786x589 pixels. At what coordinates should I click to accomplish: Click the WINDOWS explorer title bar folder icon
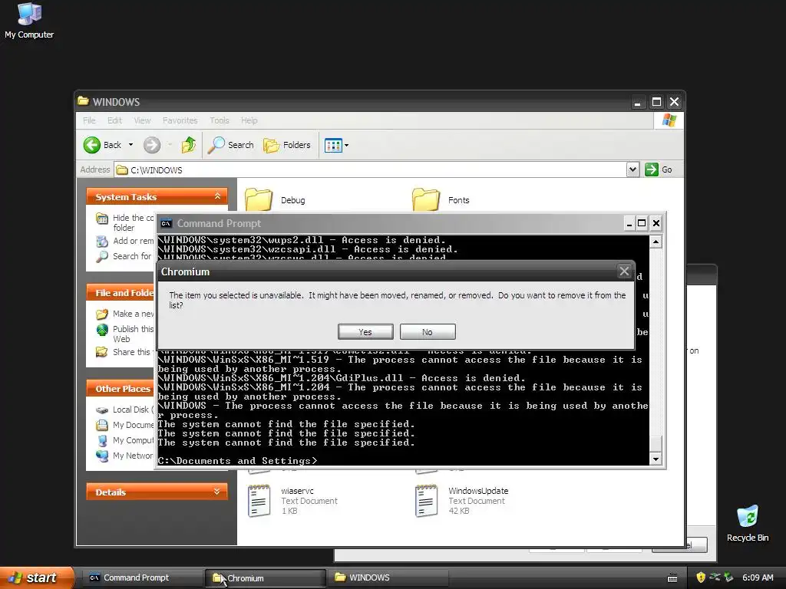[83, 101]
